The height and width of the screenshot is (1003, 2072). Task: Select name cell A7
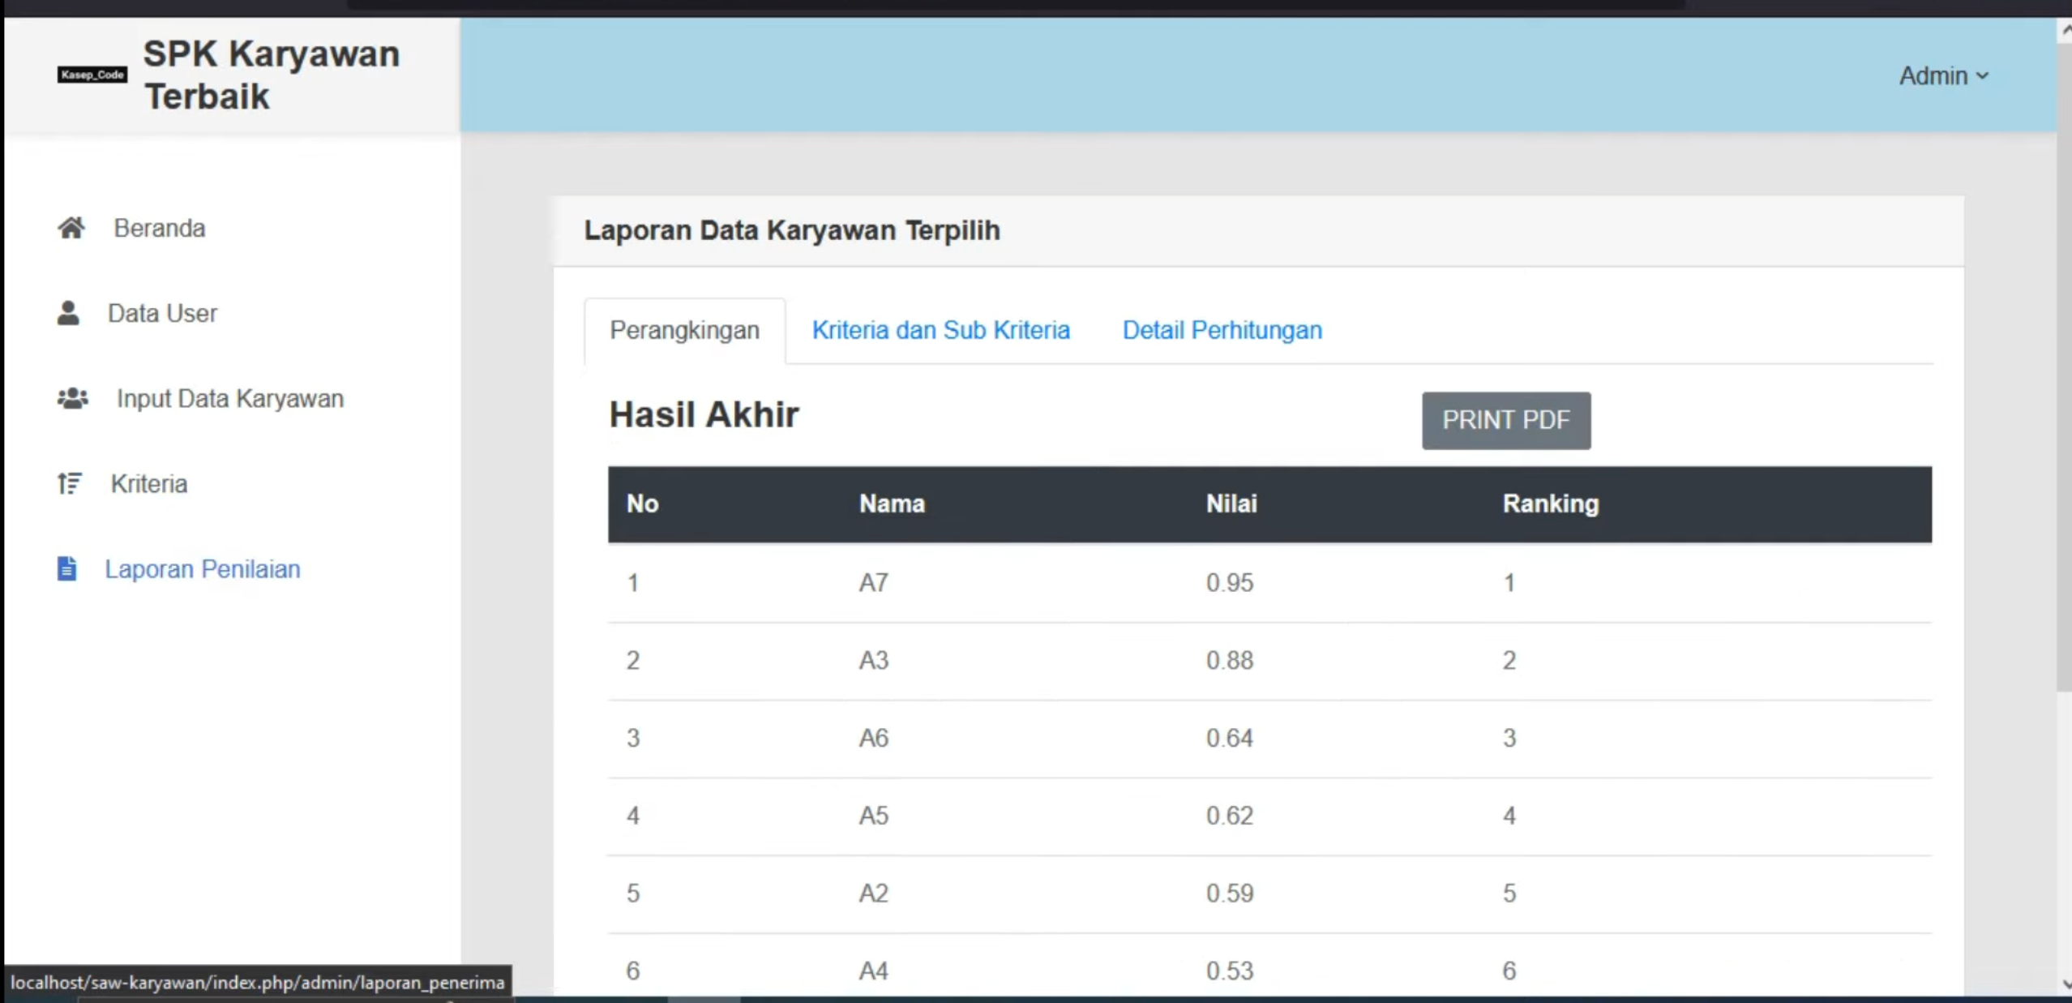874,582
